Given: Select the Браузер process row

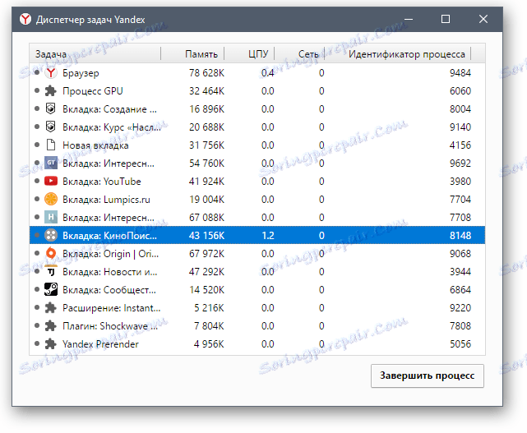Looking at the screenshot, I should pos(257,73).
